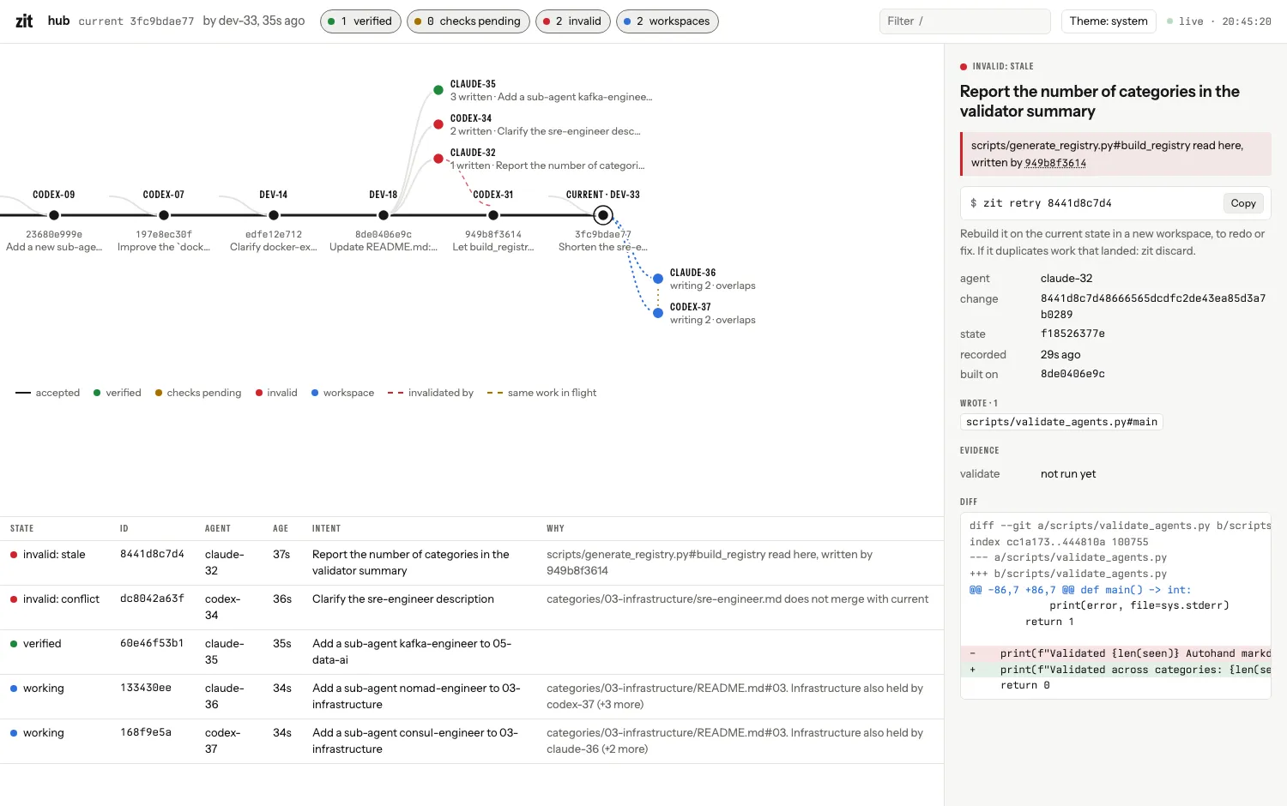Click the ID column header
Image resolution: width=1287 pixels, height=806 pixels.
tap(124, 529)
